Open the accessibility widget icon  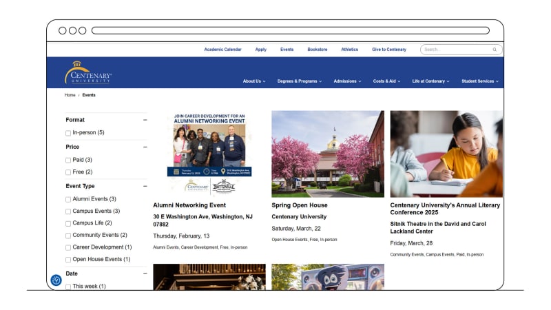[56, 280]
